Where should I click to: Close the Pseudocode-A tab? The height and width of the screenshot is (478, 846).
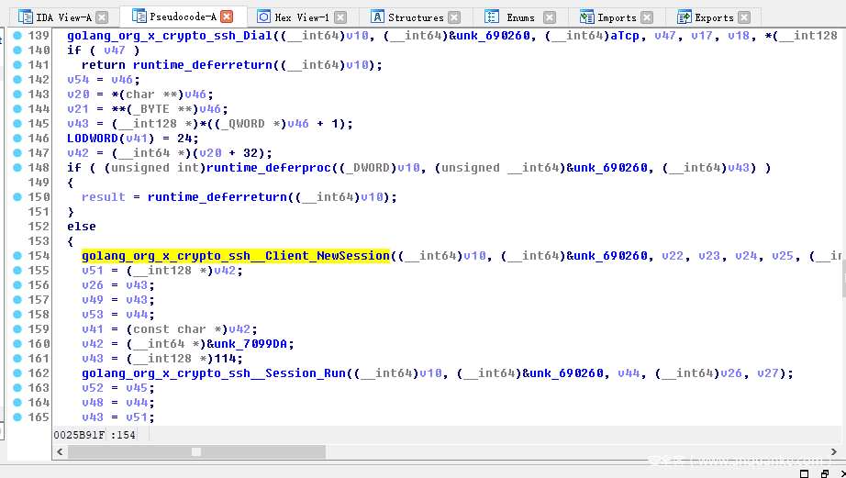pos(227,17)
